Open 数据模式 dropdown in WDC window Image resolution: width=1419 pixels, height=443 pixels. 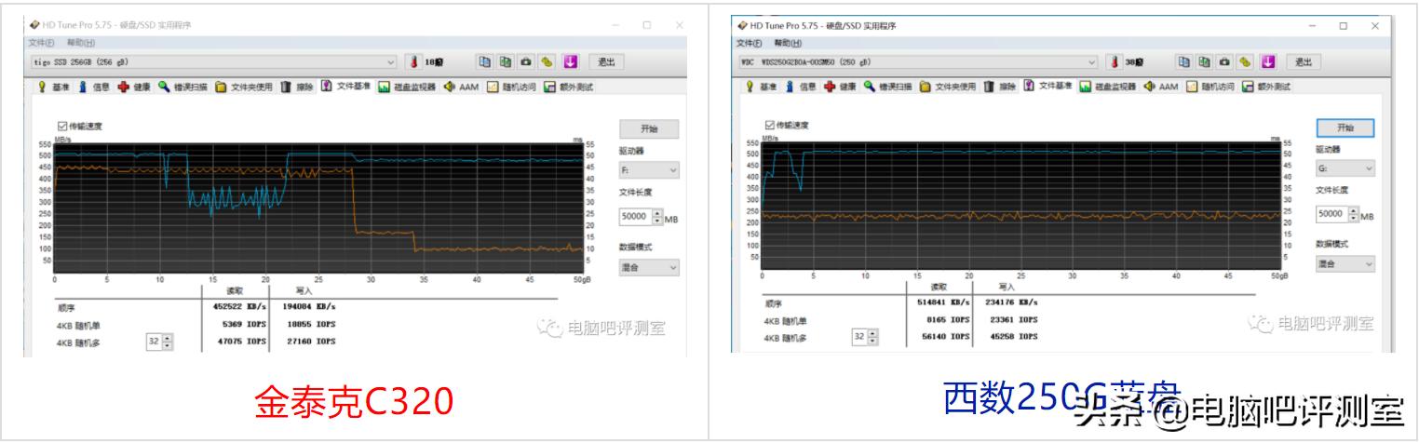coord(1345,264)
